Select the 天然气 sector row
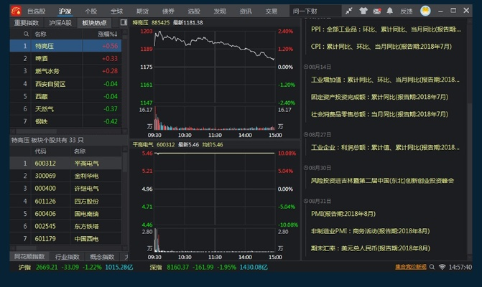 pyautogui.click(x=66, y=109)
